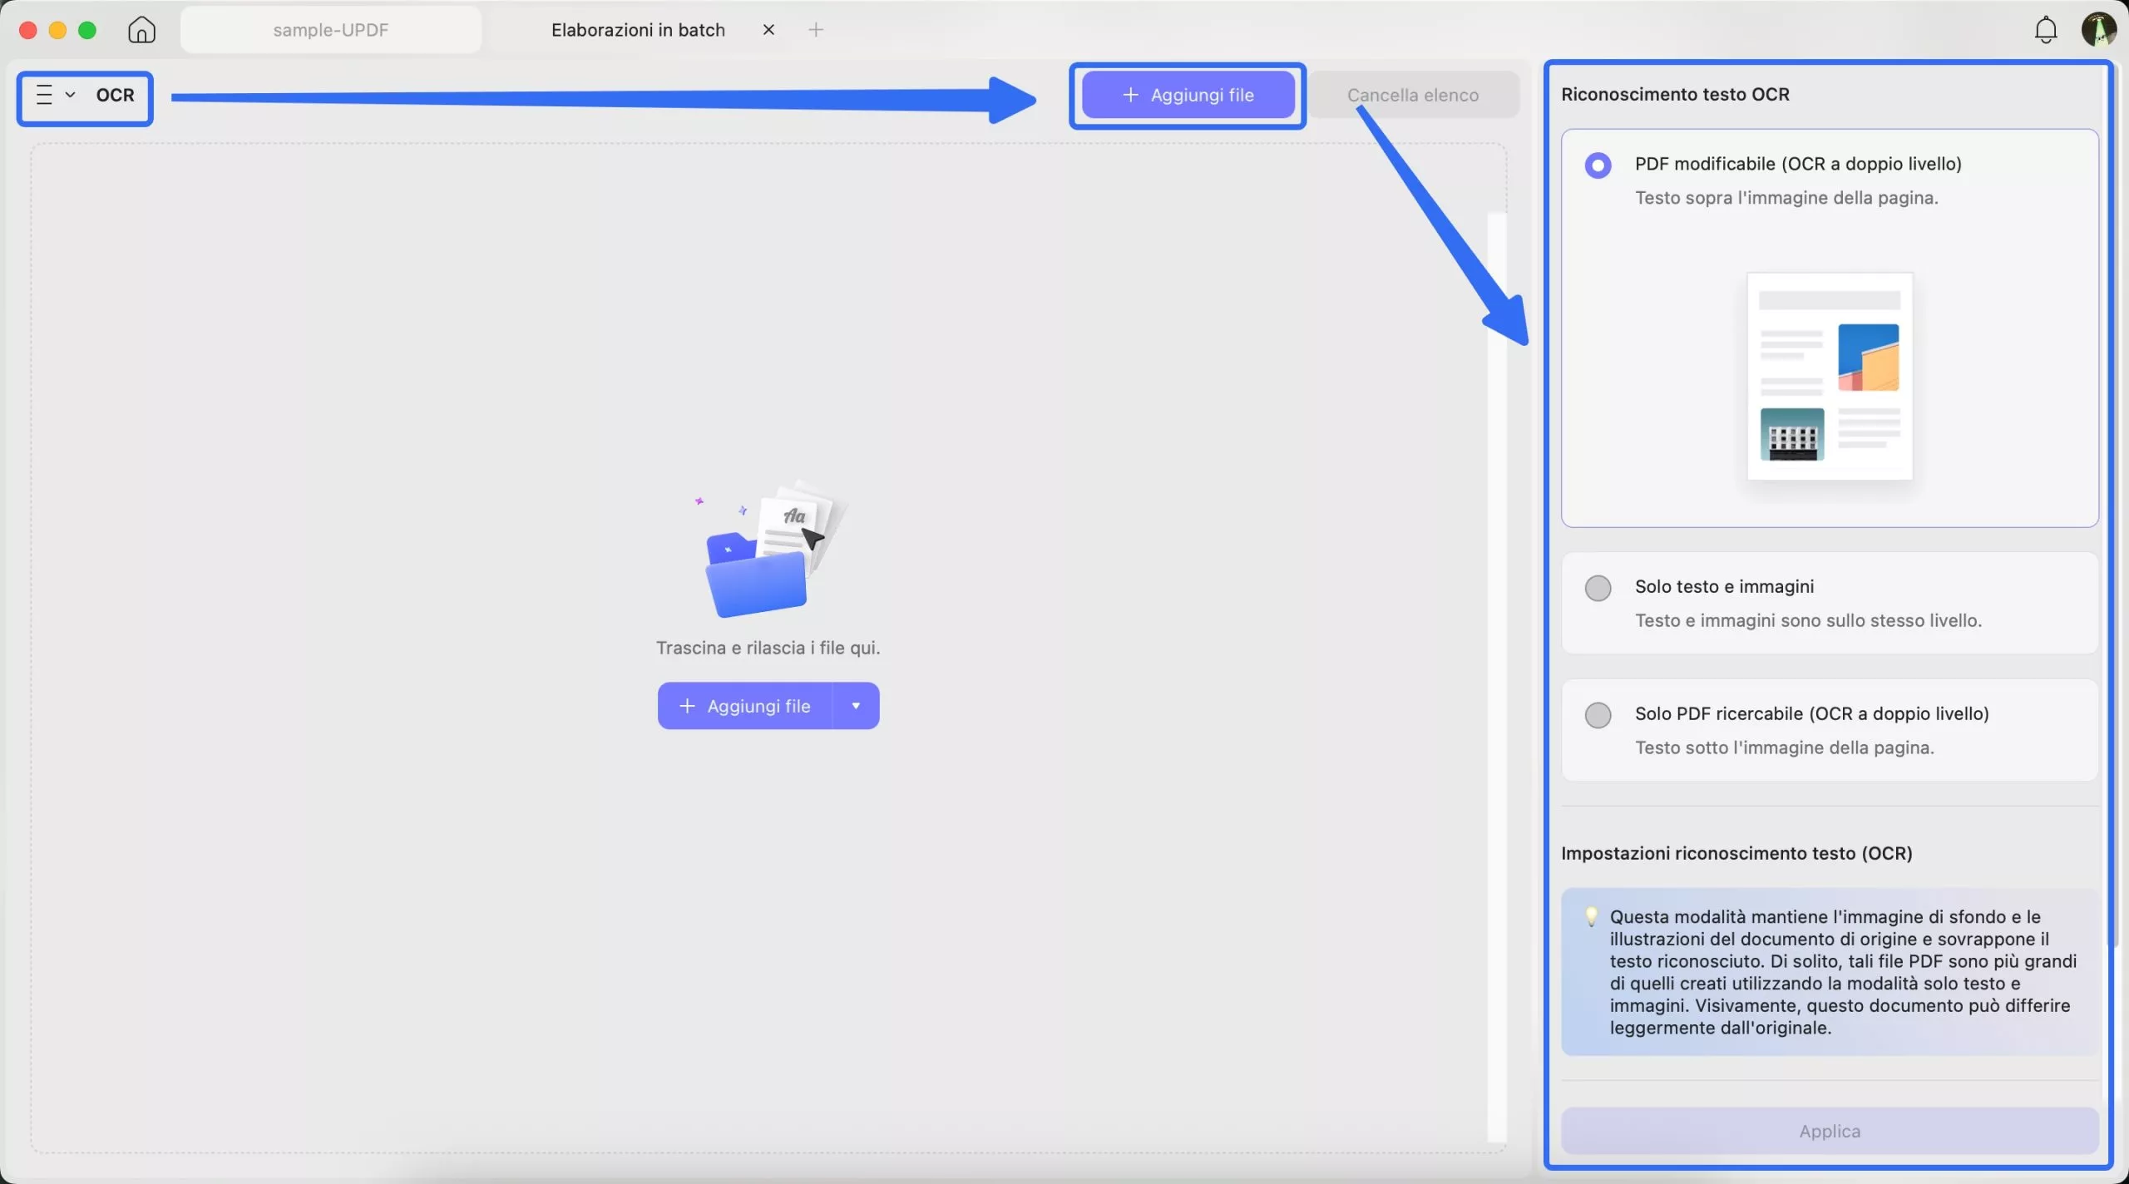Image resolution: width=2129 pixels, height=1184 pixels.
Task: Switch to the sample-UPDF tab
Action: 330,30
